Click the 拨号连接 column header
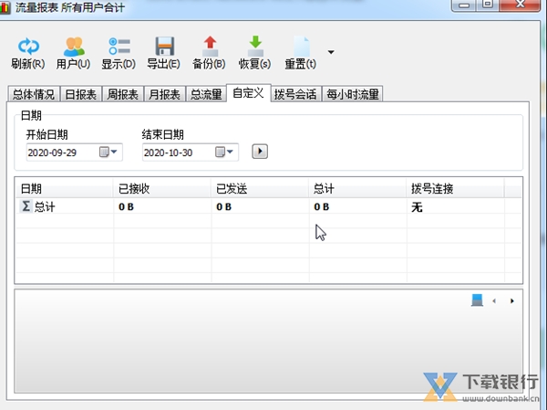 click(455, 189)
